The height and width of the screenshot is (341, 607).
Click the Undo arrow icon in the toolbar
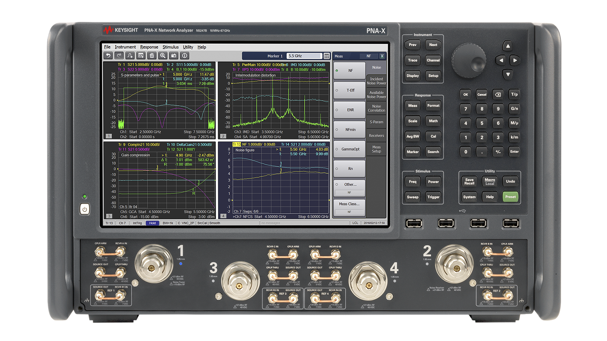pos(108,56)
